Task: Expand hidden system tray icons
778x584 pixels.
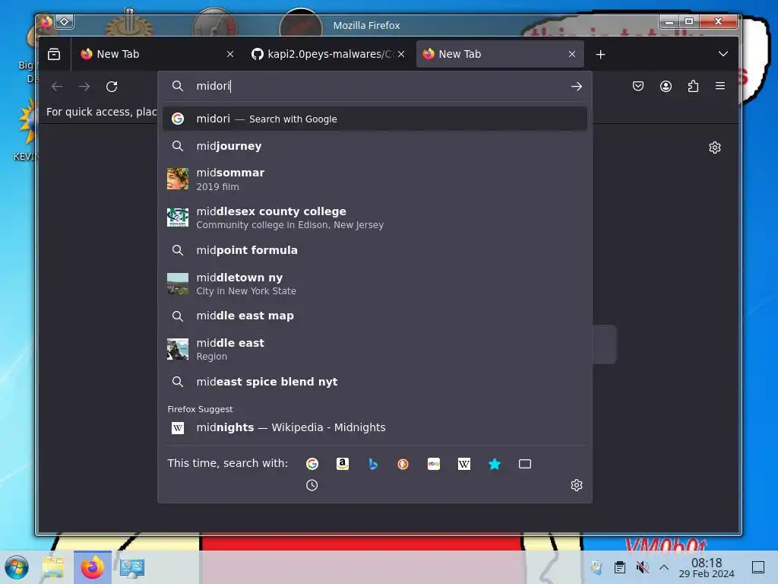Action: 664,567
